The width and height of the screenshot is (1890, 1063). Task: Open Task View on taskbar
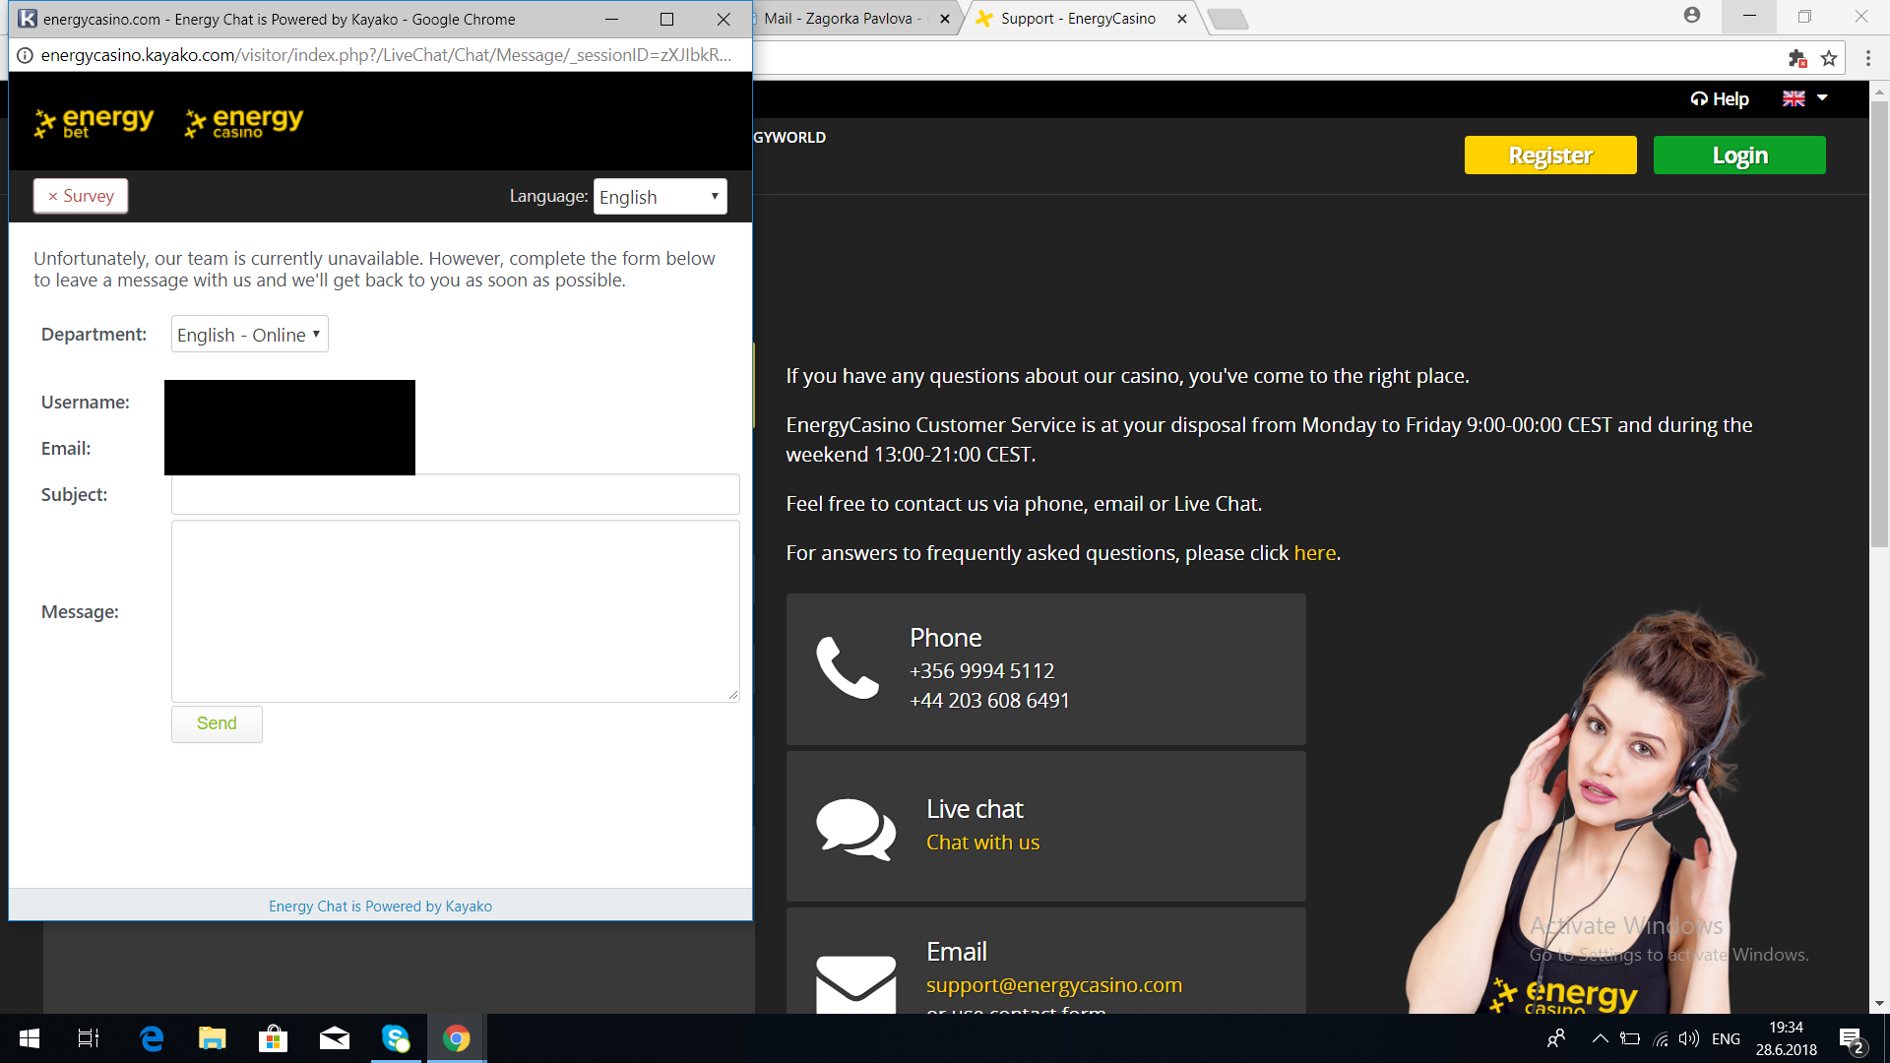click(89, 1038)
